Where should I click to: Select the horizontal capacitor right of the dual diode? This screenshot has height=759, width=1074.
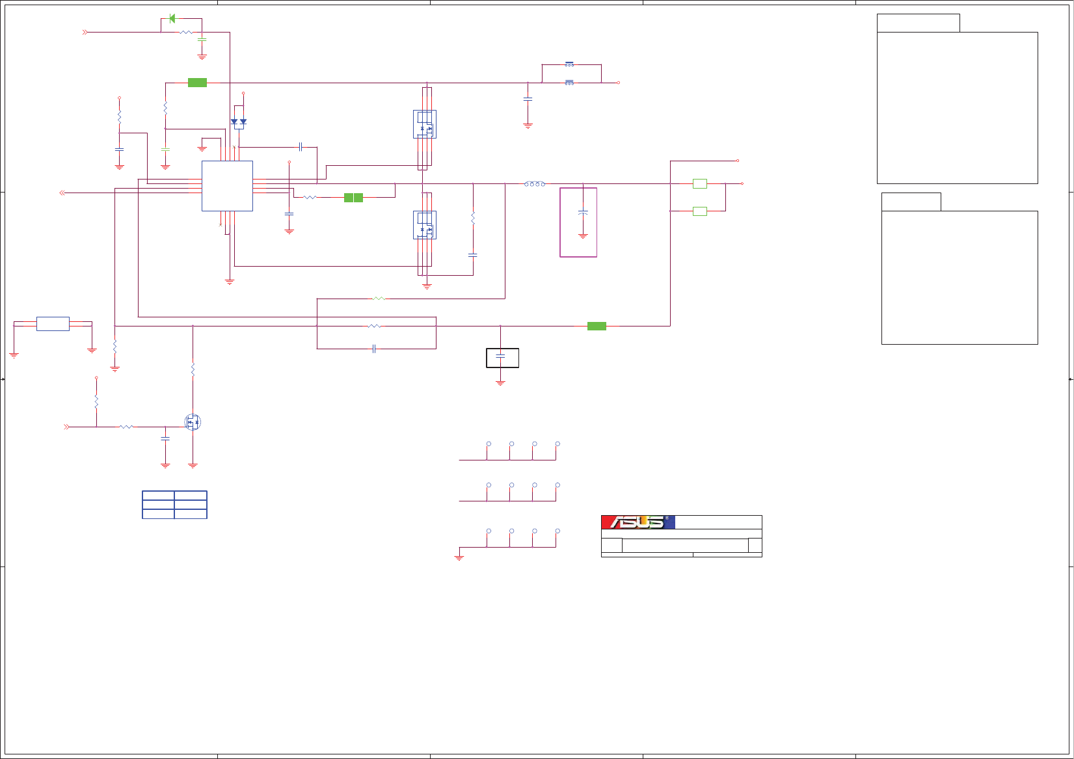(300, 147)
